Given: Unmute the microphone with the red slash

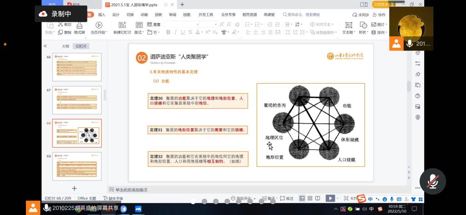Looking at the screenshot, I should [432, 181].
